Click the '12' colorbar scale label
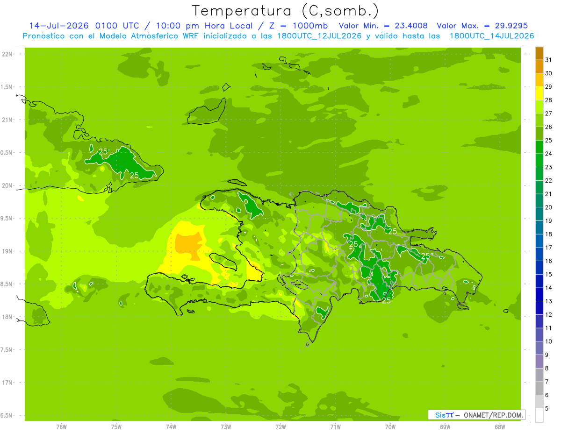561x433 pixels. [549, 315]
